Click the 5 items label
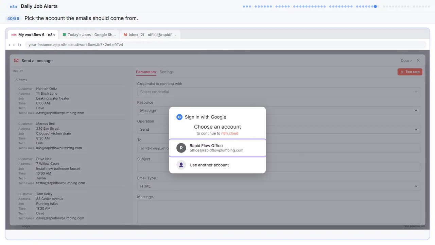Viewport: 435px width, 245px height. (x=21, y=80)
